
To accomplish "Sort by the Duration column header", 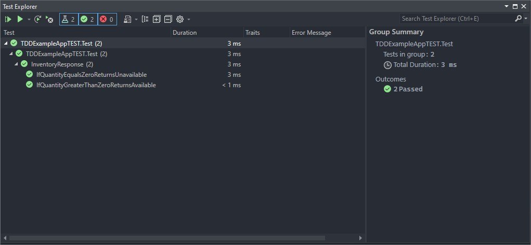I will tap(185, 33).
